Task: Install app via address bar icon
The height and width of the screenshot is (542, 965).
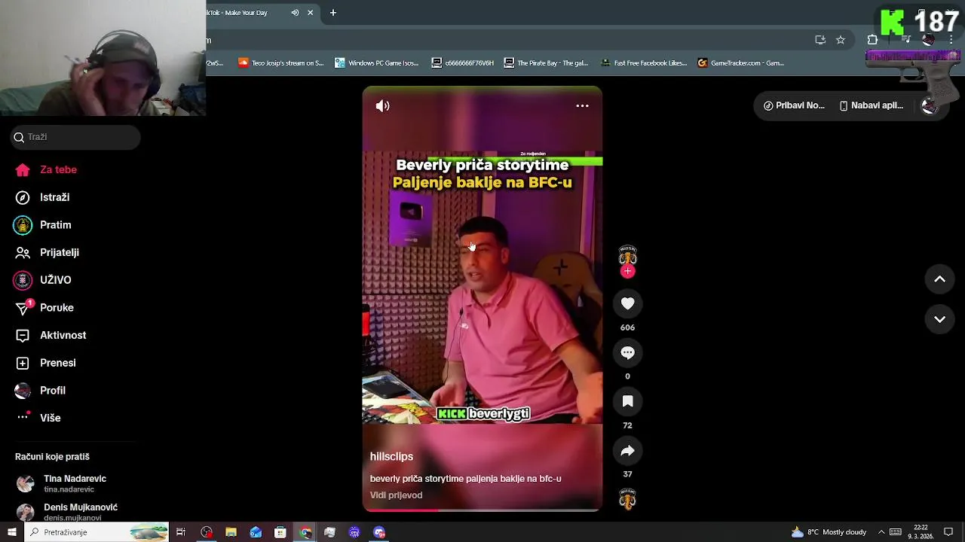Action: click(x=820, y=40)
